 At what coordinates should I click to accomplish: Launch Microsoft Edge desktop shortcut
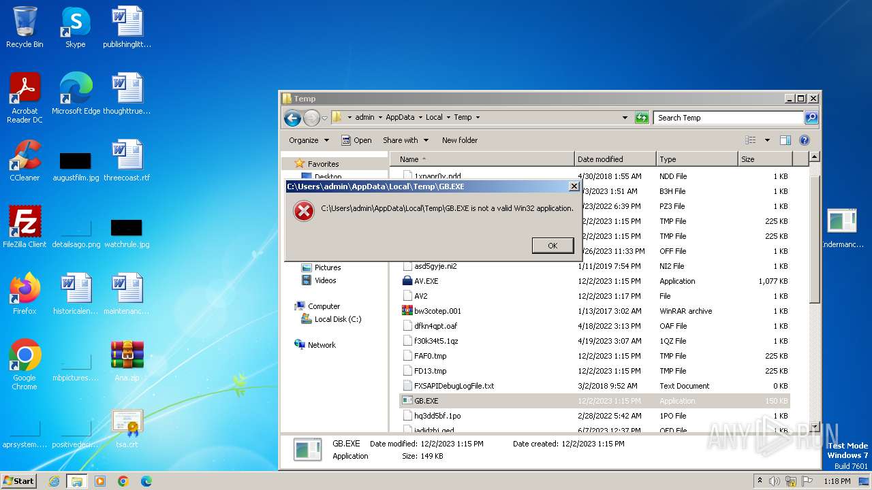[x=76, y=94]
